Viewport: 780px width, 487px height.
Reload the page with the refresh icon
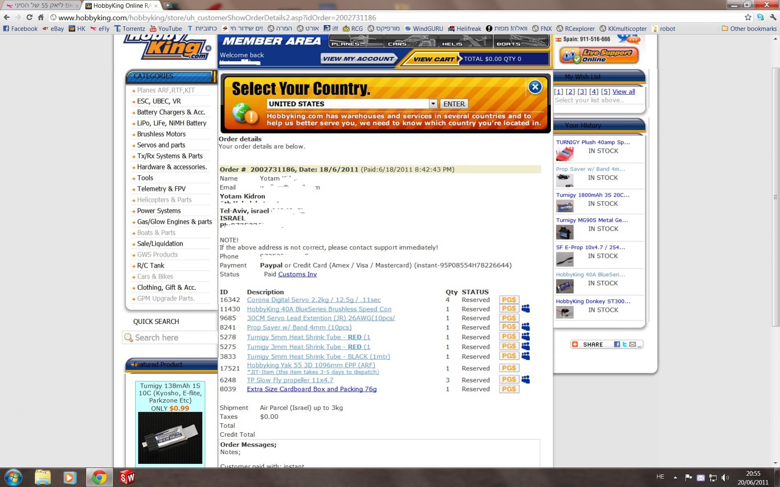29,17
